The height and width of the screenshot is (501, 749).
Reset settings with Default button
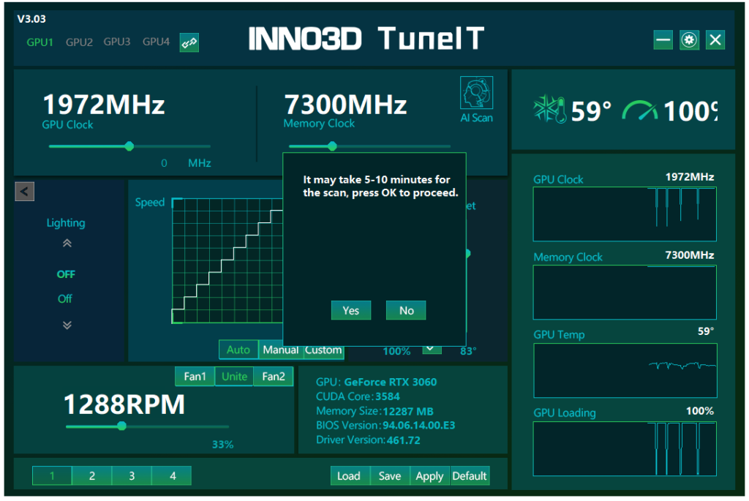(470, 475)
